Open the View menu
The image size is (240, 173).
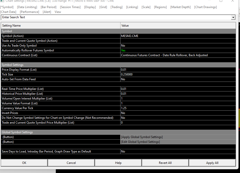(x=58, y=12)
